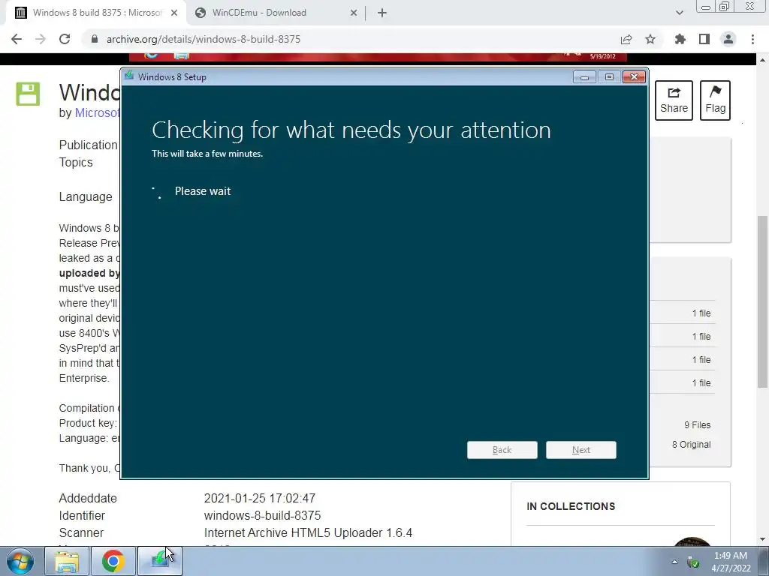Open a new browser tab
Screen dimensions: 769x576
tap(382, 13)
